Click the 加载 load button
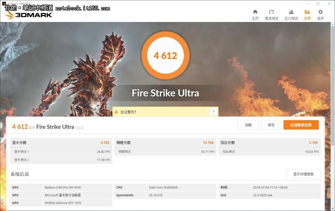Image resolution: width=335 pixels, height=211 pixels. point(248,125)
